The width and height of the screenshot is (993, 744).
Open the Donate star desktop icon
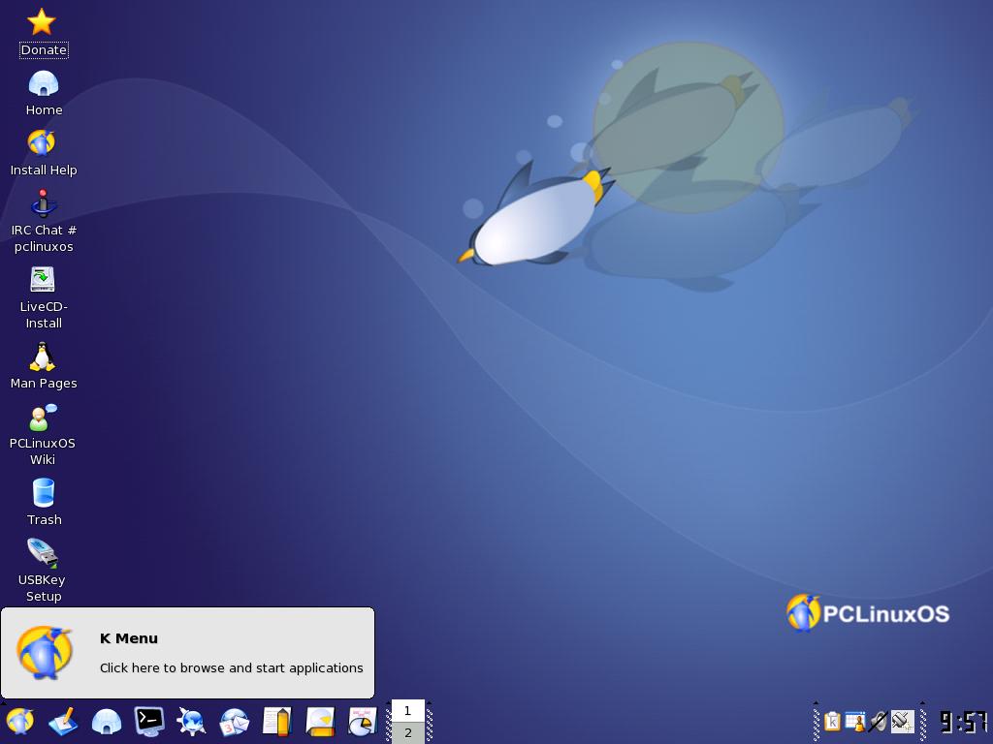click(x=42, y=22)
